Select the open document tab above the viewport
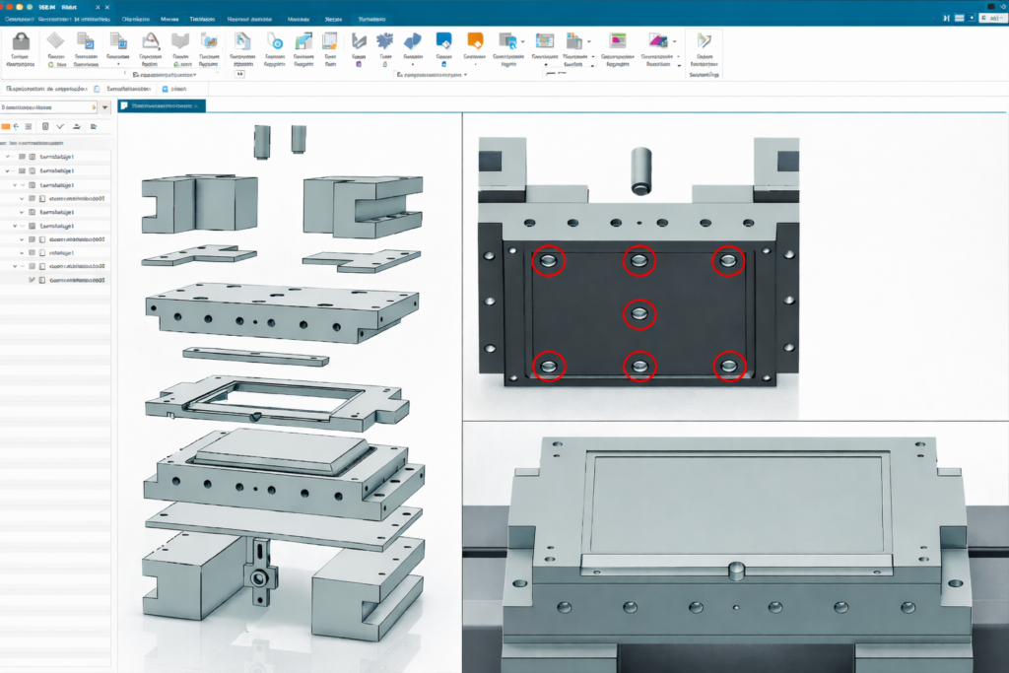 pos(158,104)
